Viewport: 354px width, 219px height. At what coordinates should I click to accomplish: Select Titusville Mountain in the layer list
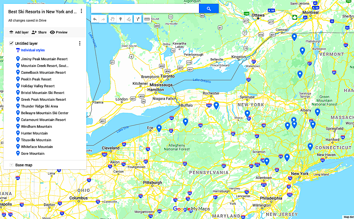click(x=36, y=140)
